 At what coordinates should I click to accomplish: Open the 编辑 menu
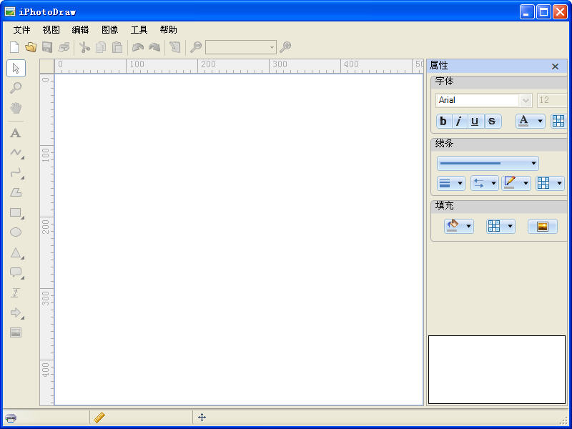pos(80,30)
